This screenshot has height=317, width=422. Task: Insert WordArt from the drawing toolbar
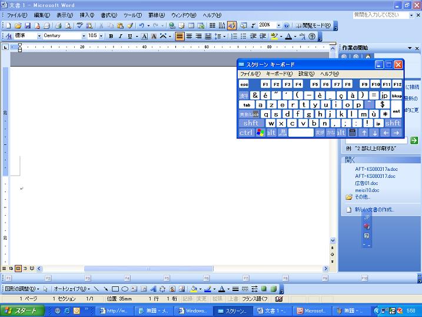153,289
